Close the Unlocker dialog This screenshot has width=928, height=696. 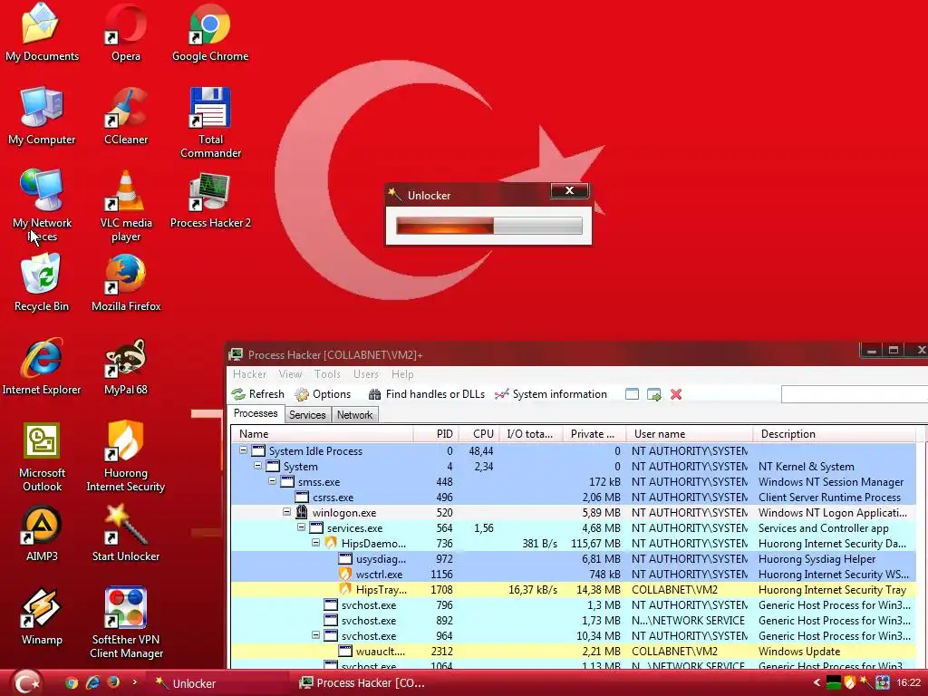click(x=569, y=190)
